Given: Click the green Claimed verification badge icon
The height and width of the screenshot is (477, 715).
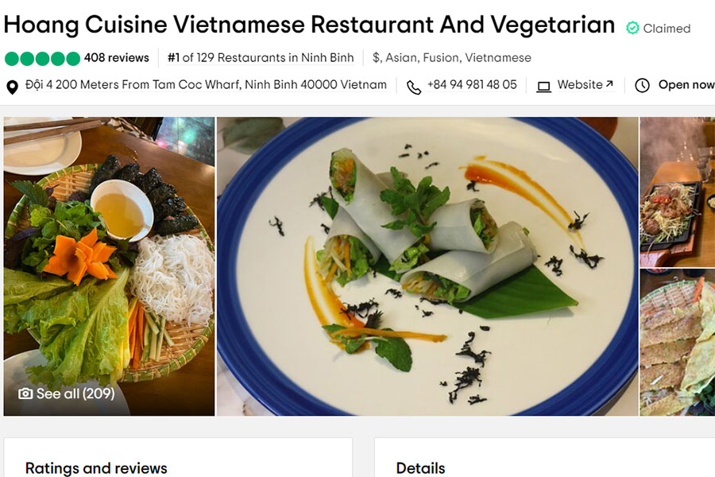Looking at the screenshot, I should (632, 29).
